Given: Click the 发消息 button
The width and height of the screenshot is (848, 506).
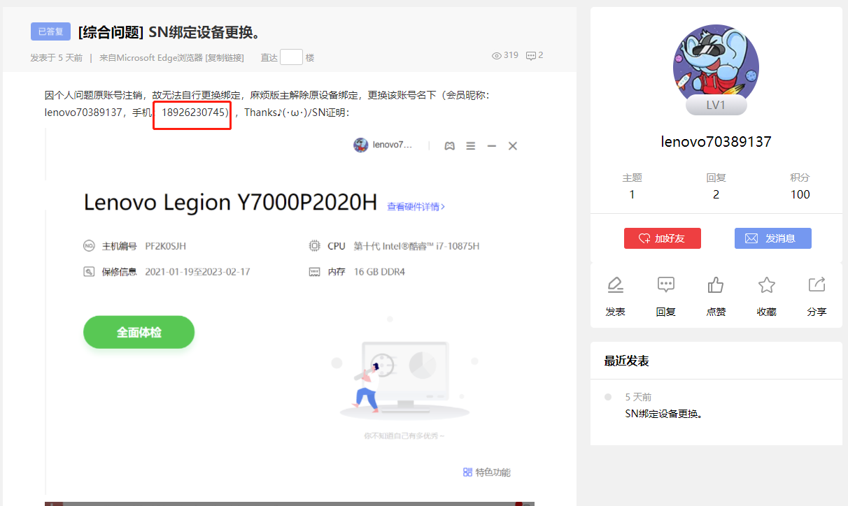Looking at the screenshot, I should point(773,238).
